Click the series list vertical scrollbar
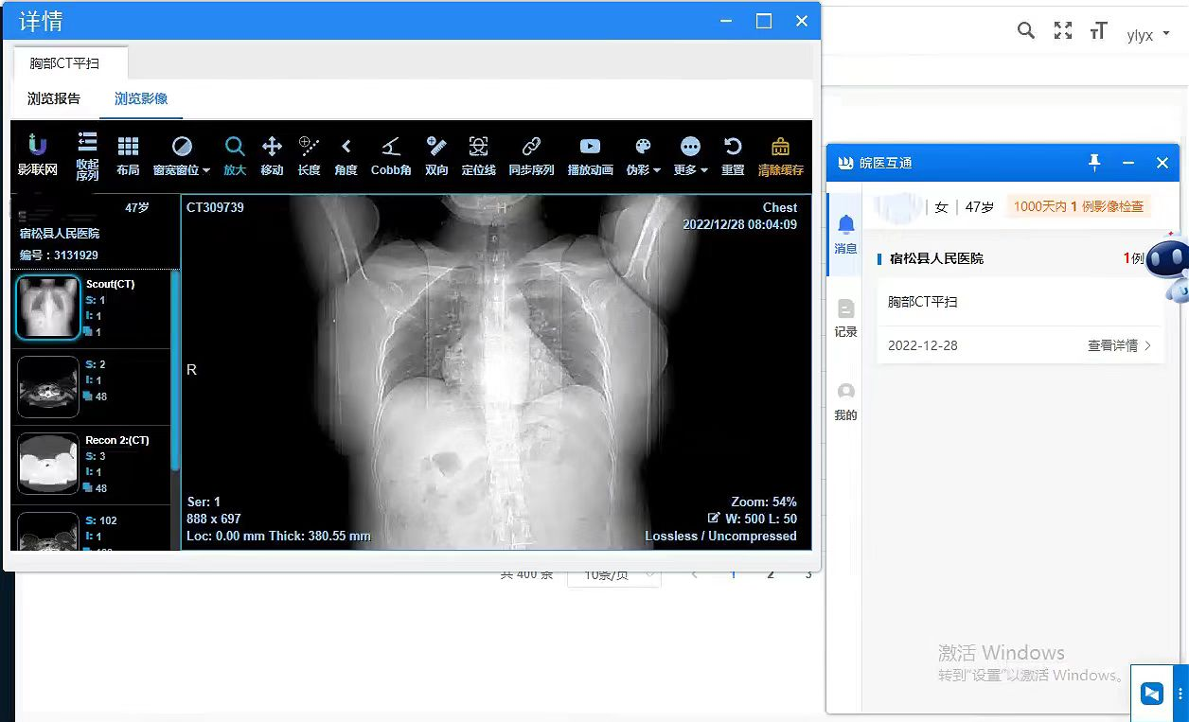Screen dimensions: 1189x722 (175, 369)
